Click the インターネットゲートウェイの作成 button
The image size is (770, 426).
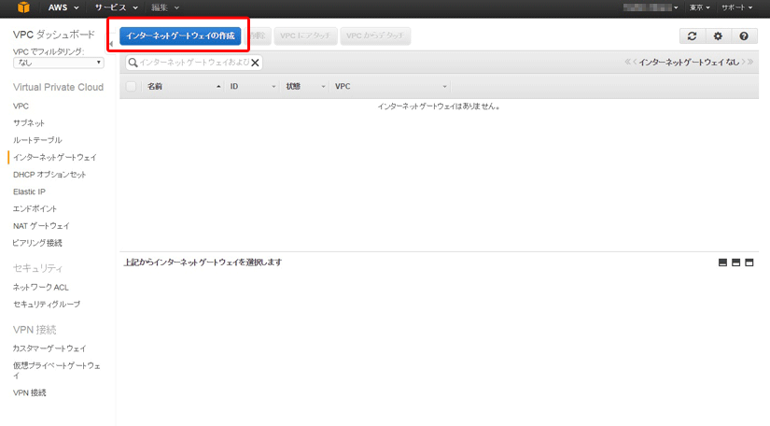(180, 35)
